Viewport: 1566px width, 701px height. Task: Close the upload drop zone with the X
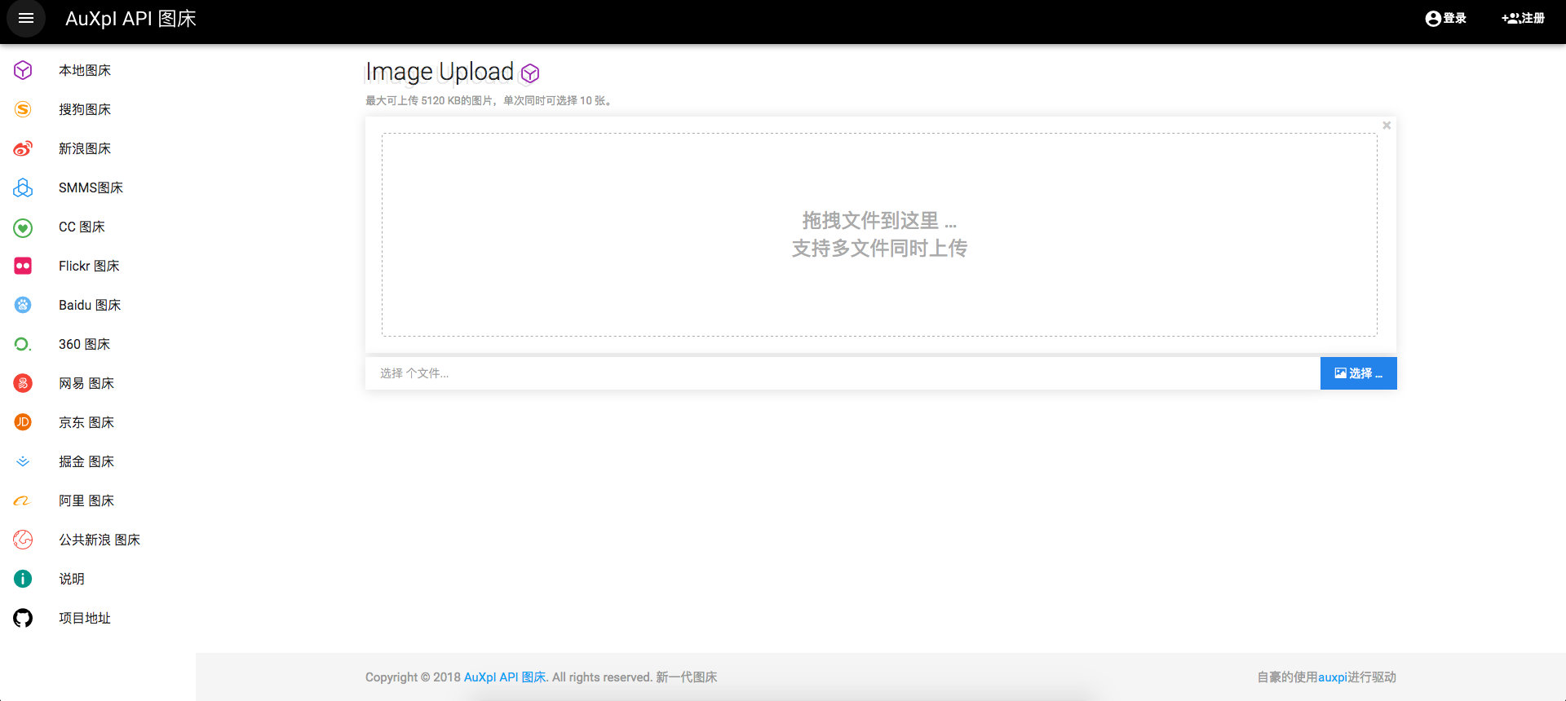click(x=1387, y=126)
